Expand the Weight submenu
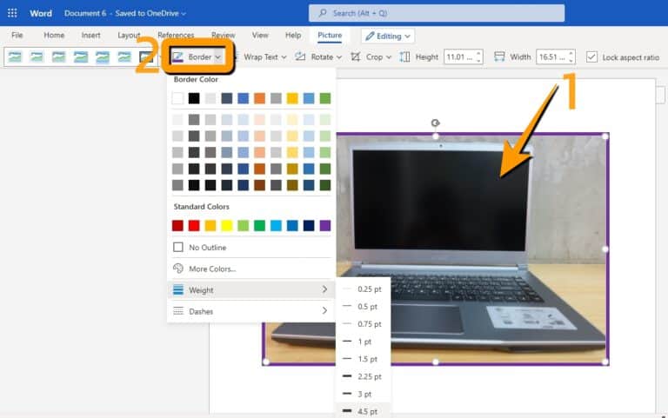Image resolution: width=668 pixels, height=418 pixels. tap(250, 289)
